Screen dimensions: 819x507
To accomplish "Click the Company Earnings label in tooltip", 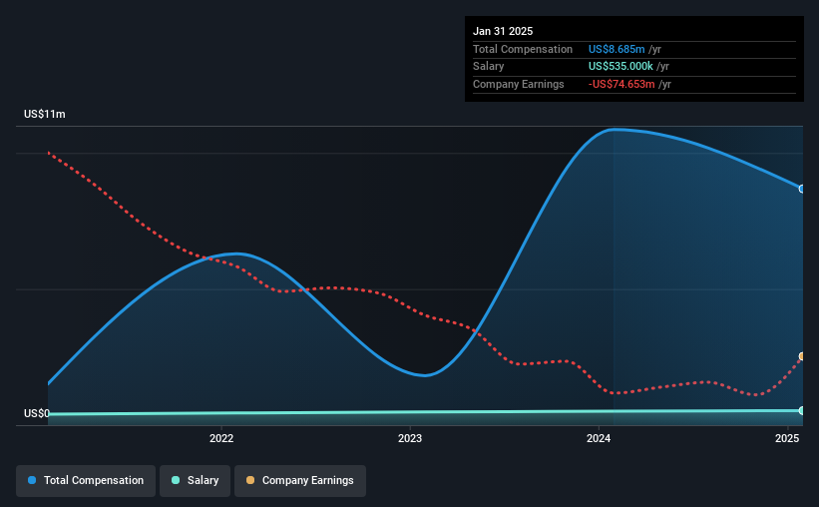I will [x=518, y=84].
